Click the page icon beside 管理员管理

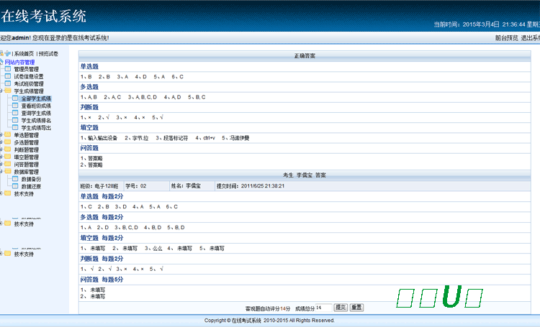coord(8,69)
